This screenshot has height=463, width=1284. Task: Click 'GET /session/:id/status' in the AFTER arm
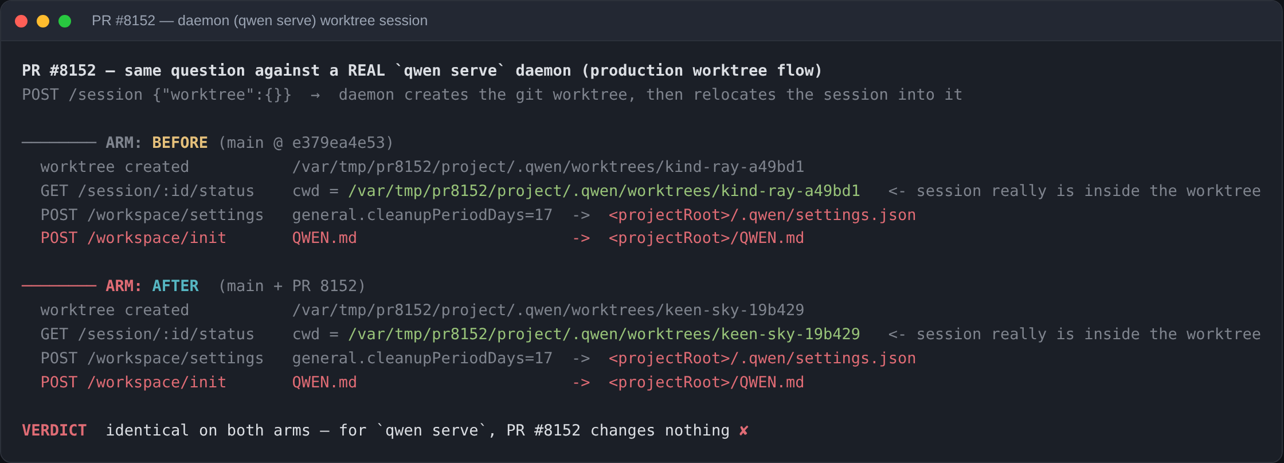147,334
